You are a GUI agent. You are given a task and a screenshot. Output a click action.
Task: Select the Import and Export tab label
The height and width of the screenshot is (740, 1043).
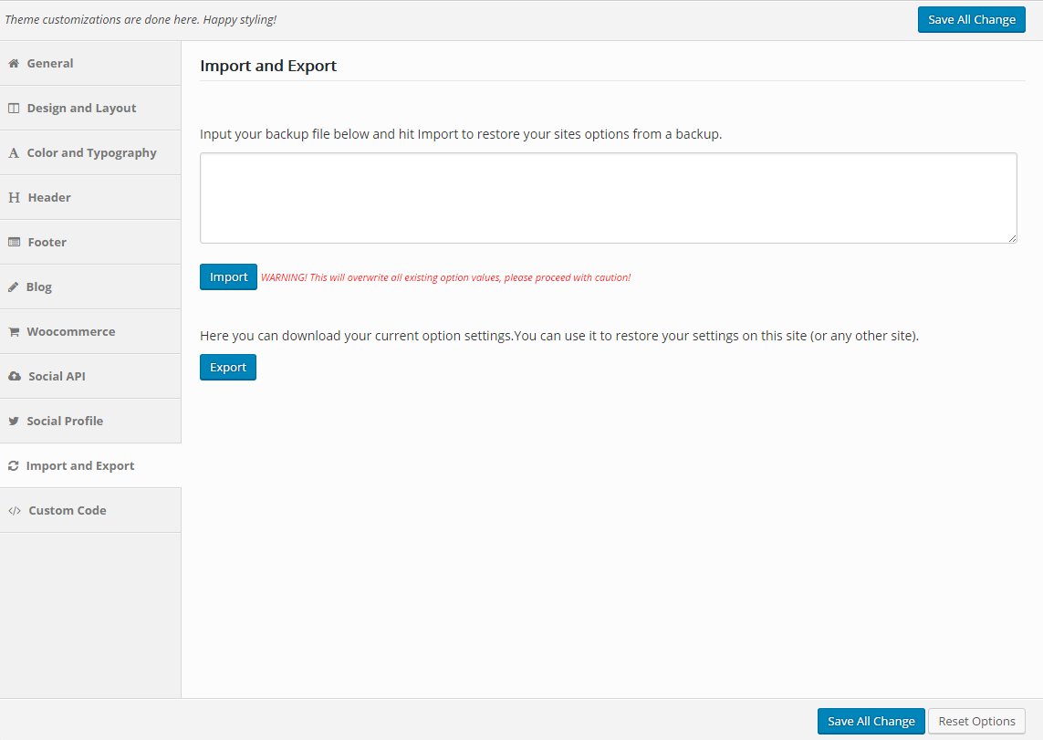click(80, 466)
